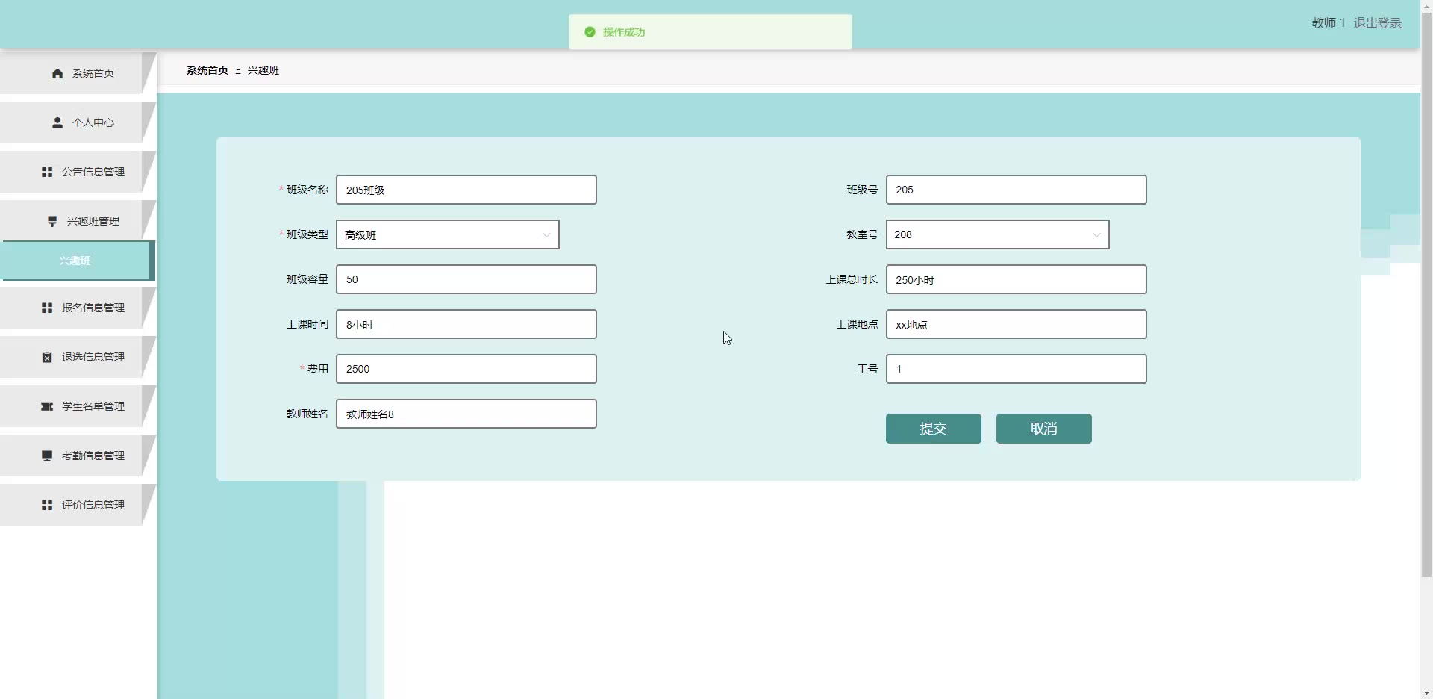
Task: Click the 费用 input field
Action: [x=466, y=369]
